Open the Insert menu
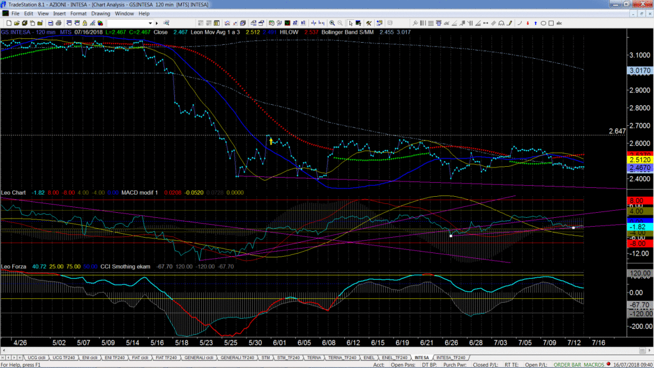654x368 pixels. [59, 14]
